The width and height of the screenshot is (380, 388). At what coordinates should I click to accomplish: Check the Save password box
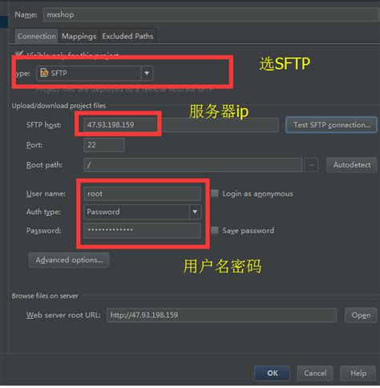(x=215, y=230)
